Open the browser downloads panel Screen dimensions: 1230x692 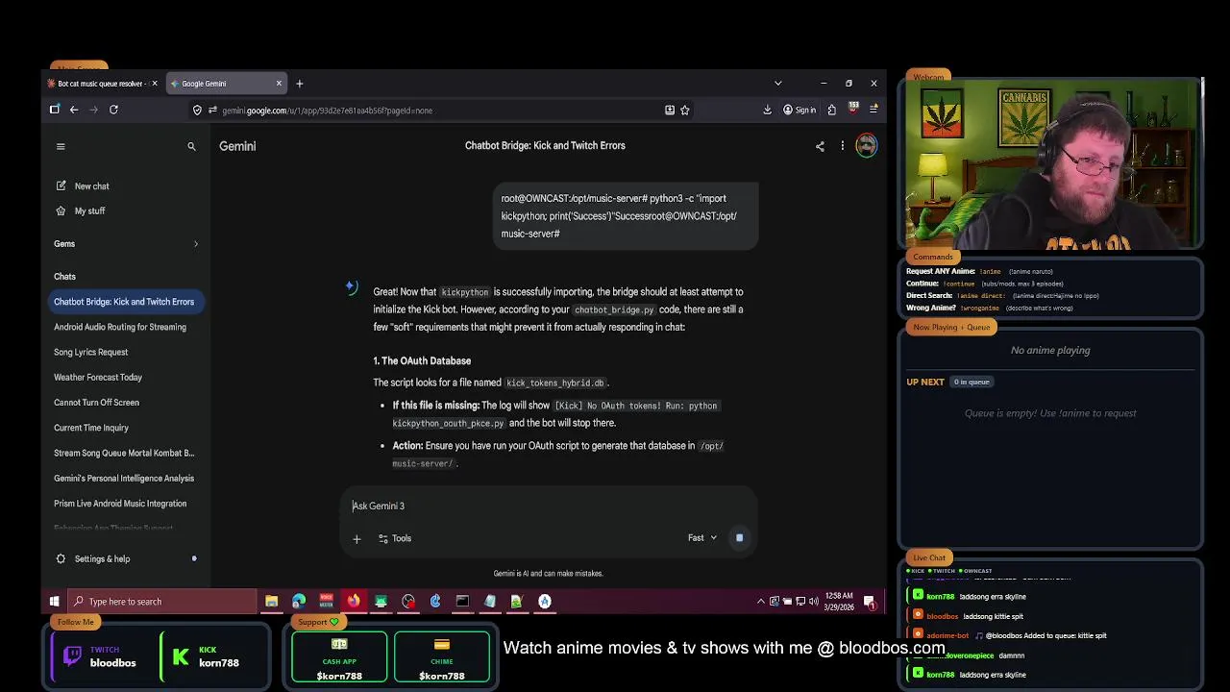click(x=767, y=110)
